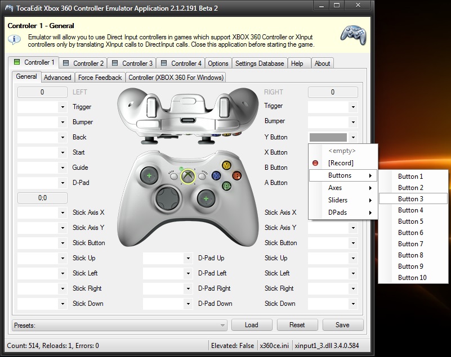Image resolution: width=451 pixels, height=357 pixels.
Task: Click the left thumbstick on controller image
Action: [x=149, y=175]
